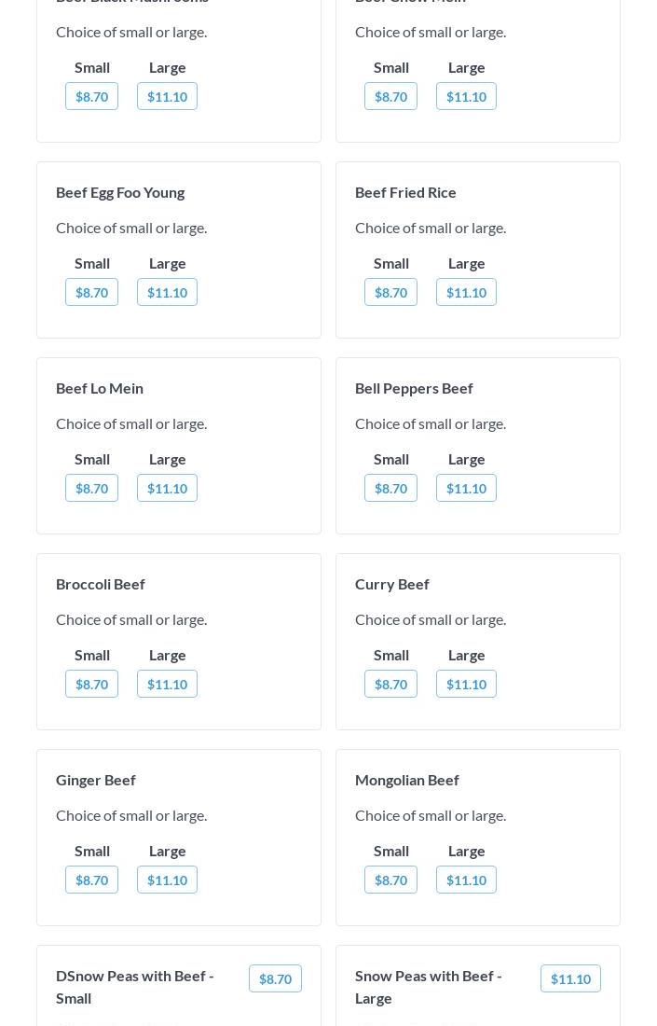
Task: Select small Beef Fried Rice $8.70
Action: [390, 292]
